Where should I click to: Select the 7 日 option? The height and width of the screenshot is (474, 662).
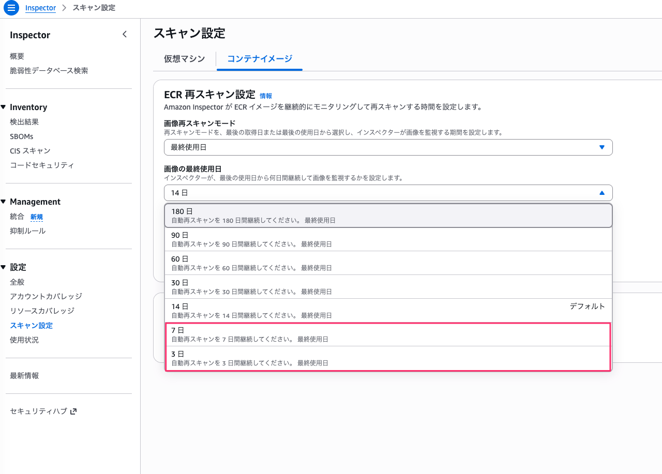point(388,334)
